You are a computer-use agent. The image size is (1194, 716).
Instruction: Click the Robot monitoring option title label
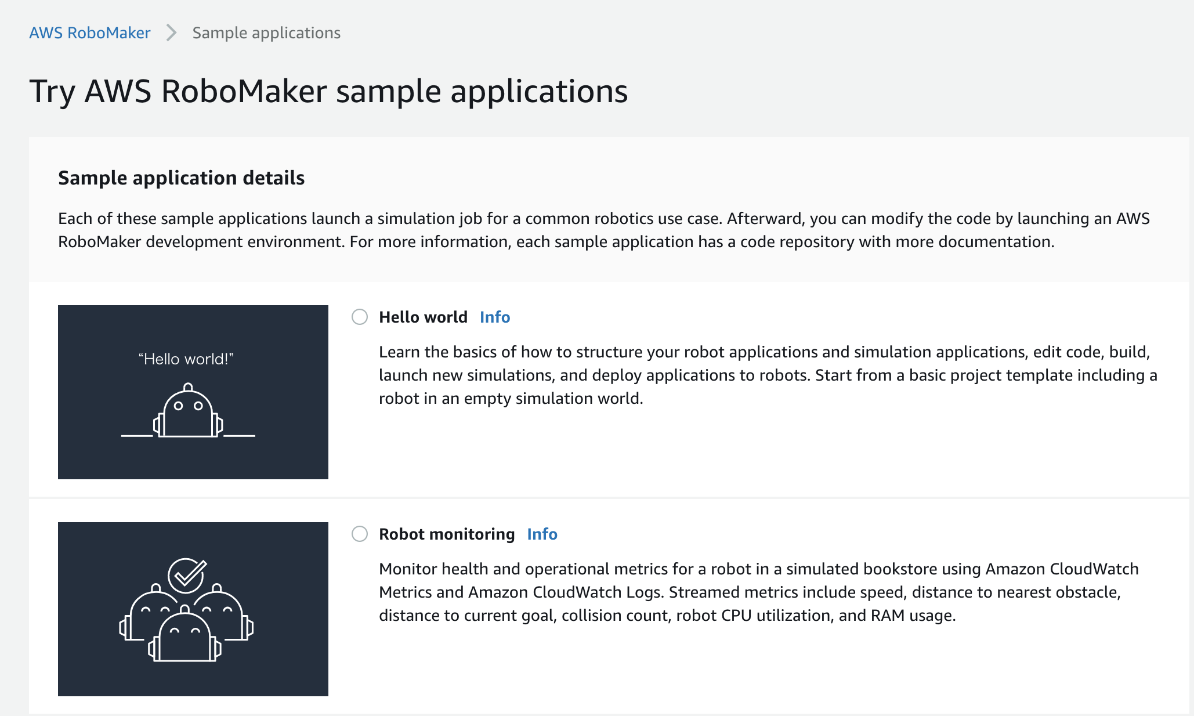point(447,534)
